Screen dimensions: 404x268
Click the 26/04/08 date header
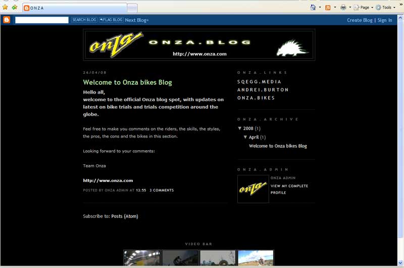pos(94,72)
